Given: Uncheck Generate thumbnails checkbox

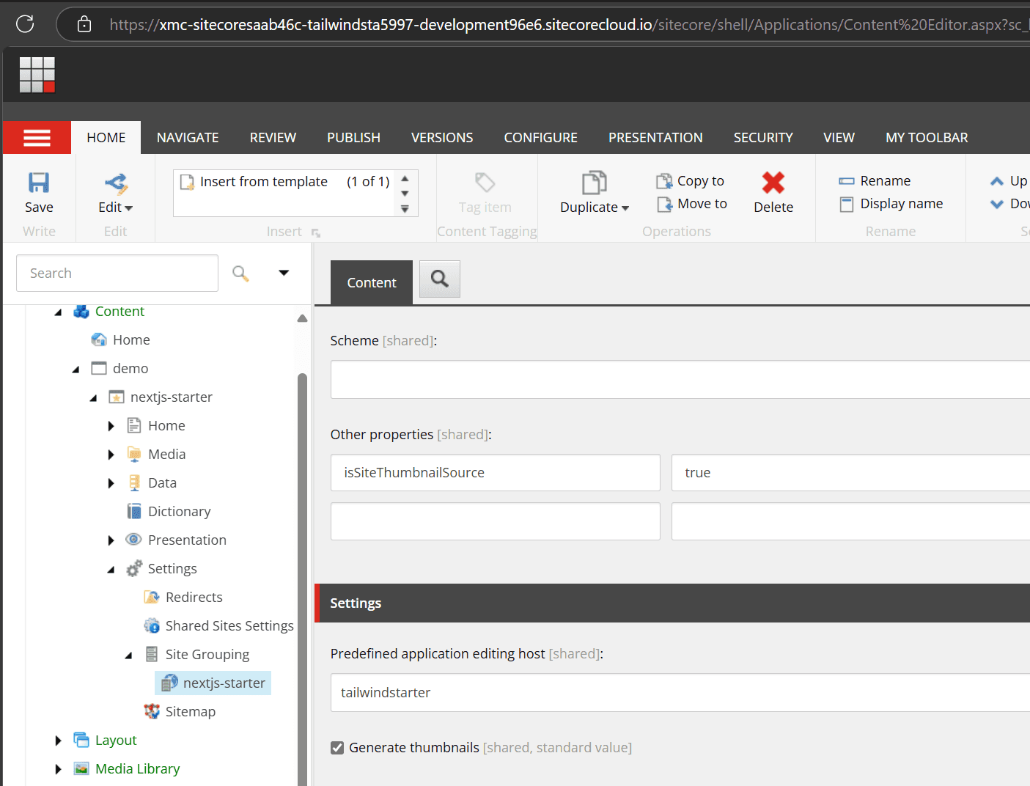Looking at the screenshot, I should (337, 748).
